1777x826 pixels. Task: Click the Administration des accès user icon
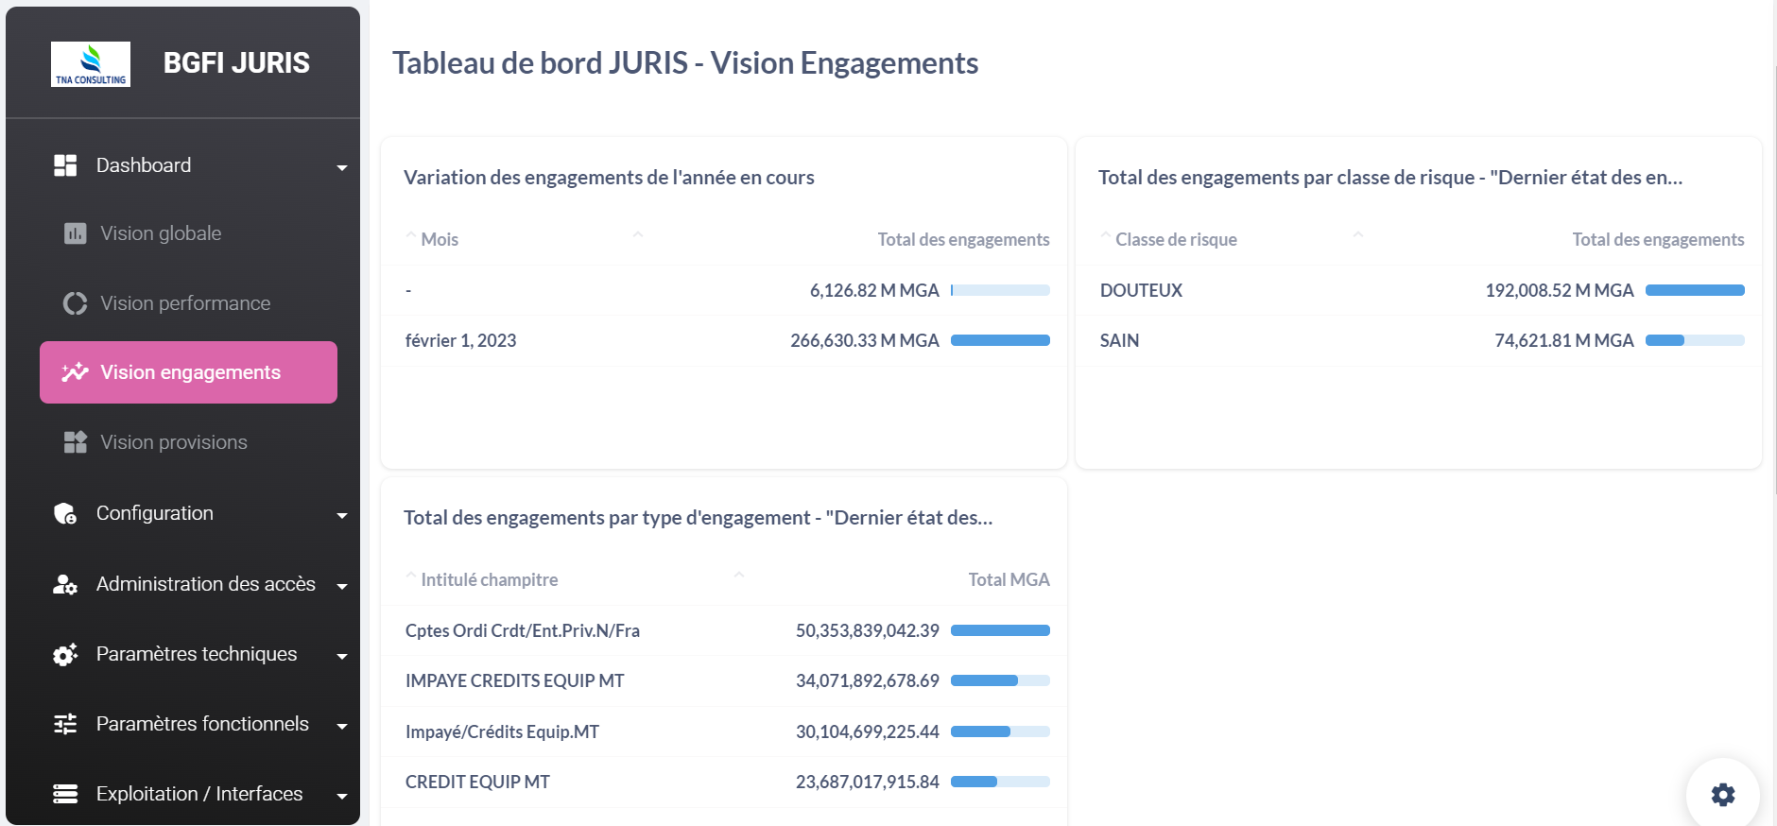coord(65,584)
